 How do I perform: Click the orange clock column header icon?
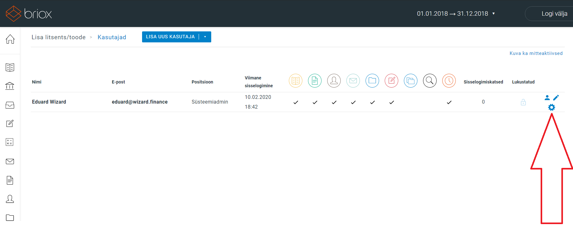(x=449, y=81)
